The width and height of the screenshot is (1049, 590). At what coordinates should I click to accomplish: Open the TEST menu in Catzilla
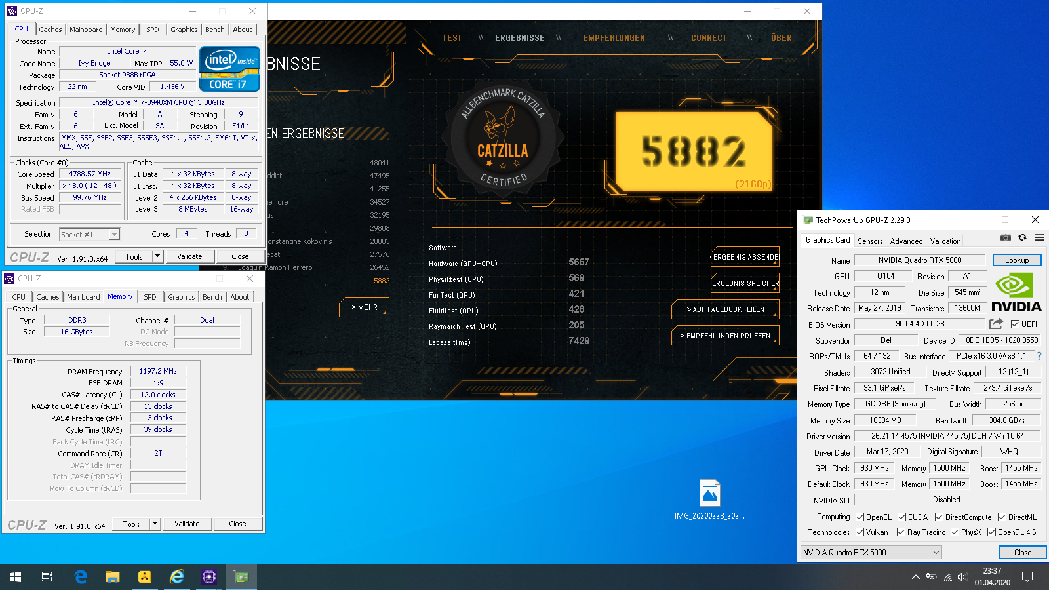(x=452, y=38)
